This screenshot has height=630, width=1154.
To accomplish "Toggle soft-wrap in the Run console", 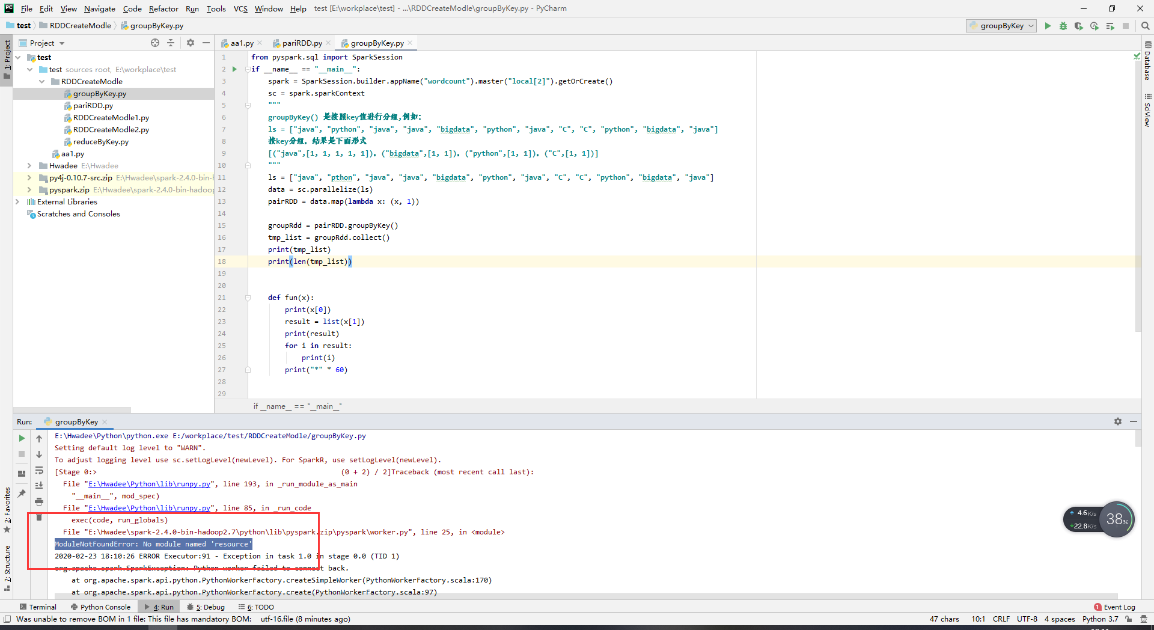I will click(x=39, y=471).
